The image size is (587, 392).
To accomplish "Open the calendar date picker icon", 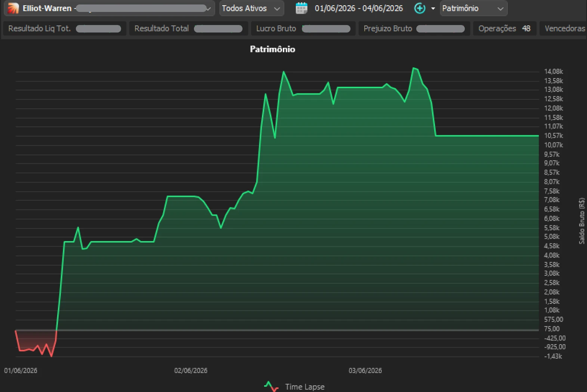I will tap(302, 8).
